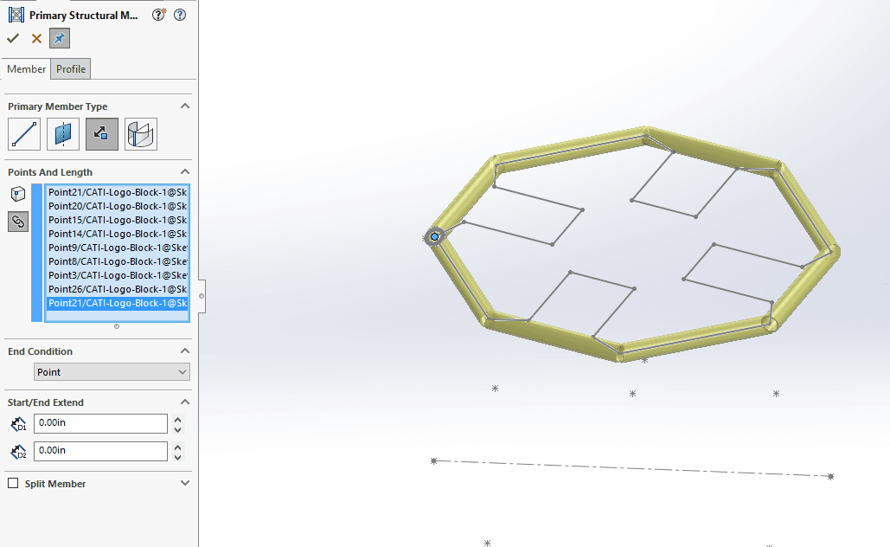
Task: Collapse the Primary Member Type section
Action: pos(184,106)
